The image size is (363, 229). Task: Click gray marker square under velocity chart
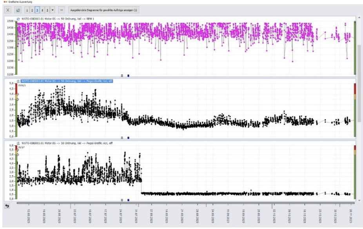[122, 138]
